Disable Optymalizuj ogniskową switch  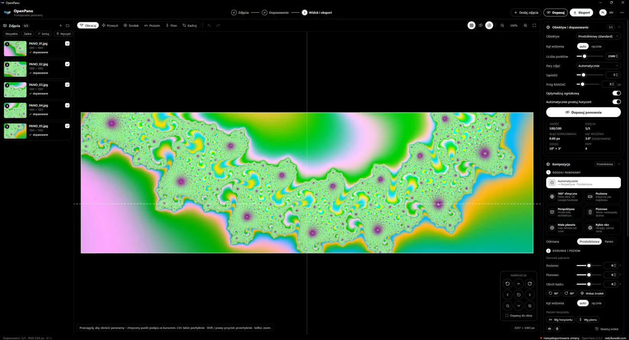point(616,93)
